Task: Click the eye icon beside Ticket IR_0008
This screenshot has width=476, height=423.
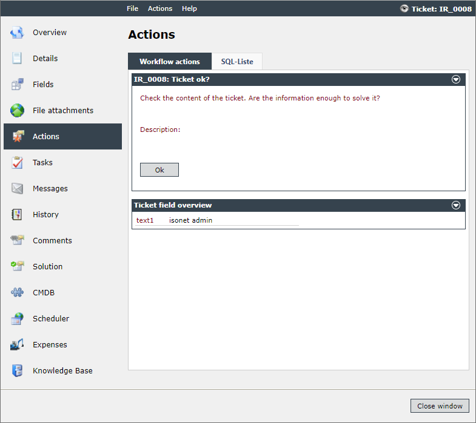Action: tap(404, 8)
